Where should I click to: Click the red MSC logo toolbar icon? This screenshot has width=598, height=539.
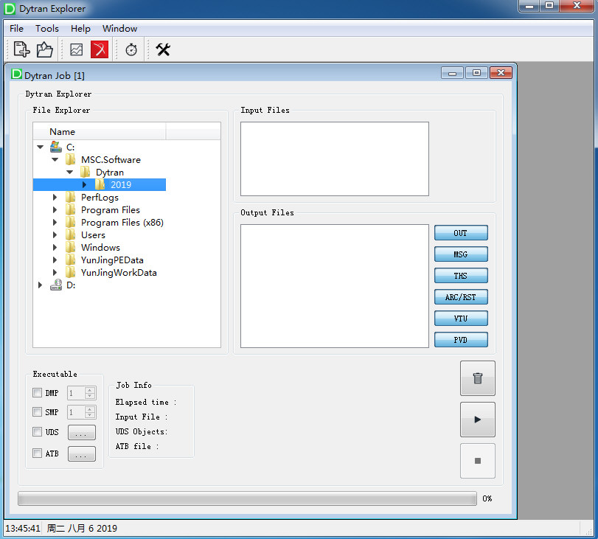point(100,49)
